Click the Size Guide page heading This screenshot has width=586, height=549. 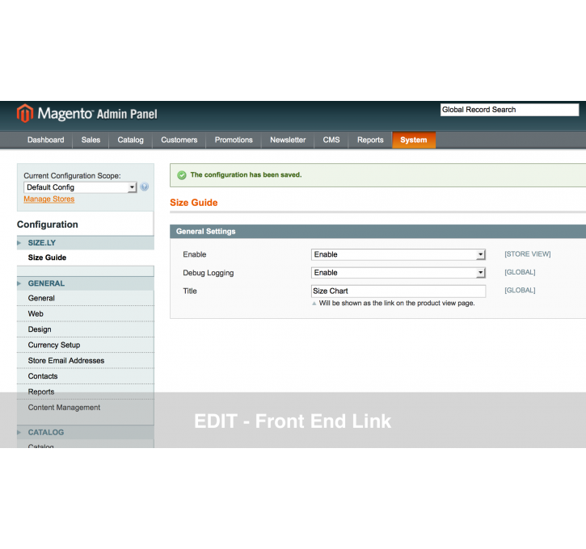(194, 203)
